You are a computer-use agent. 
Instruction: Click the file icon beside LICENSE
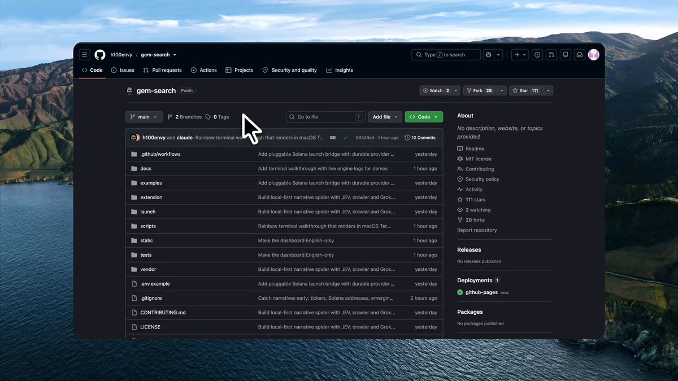pos(134,327)
